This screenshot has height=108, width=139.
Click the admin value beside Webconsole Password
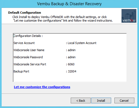click(72, 57)
